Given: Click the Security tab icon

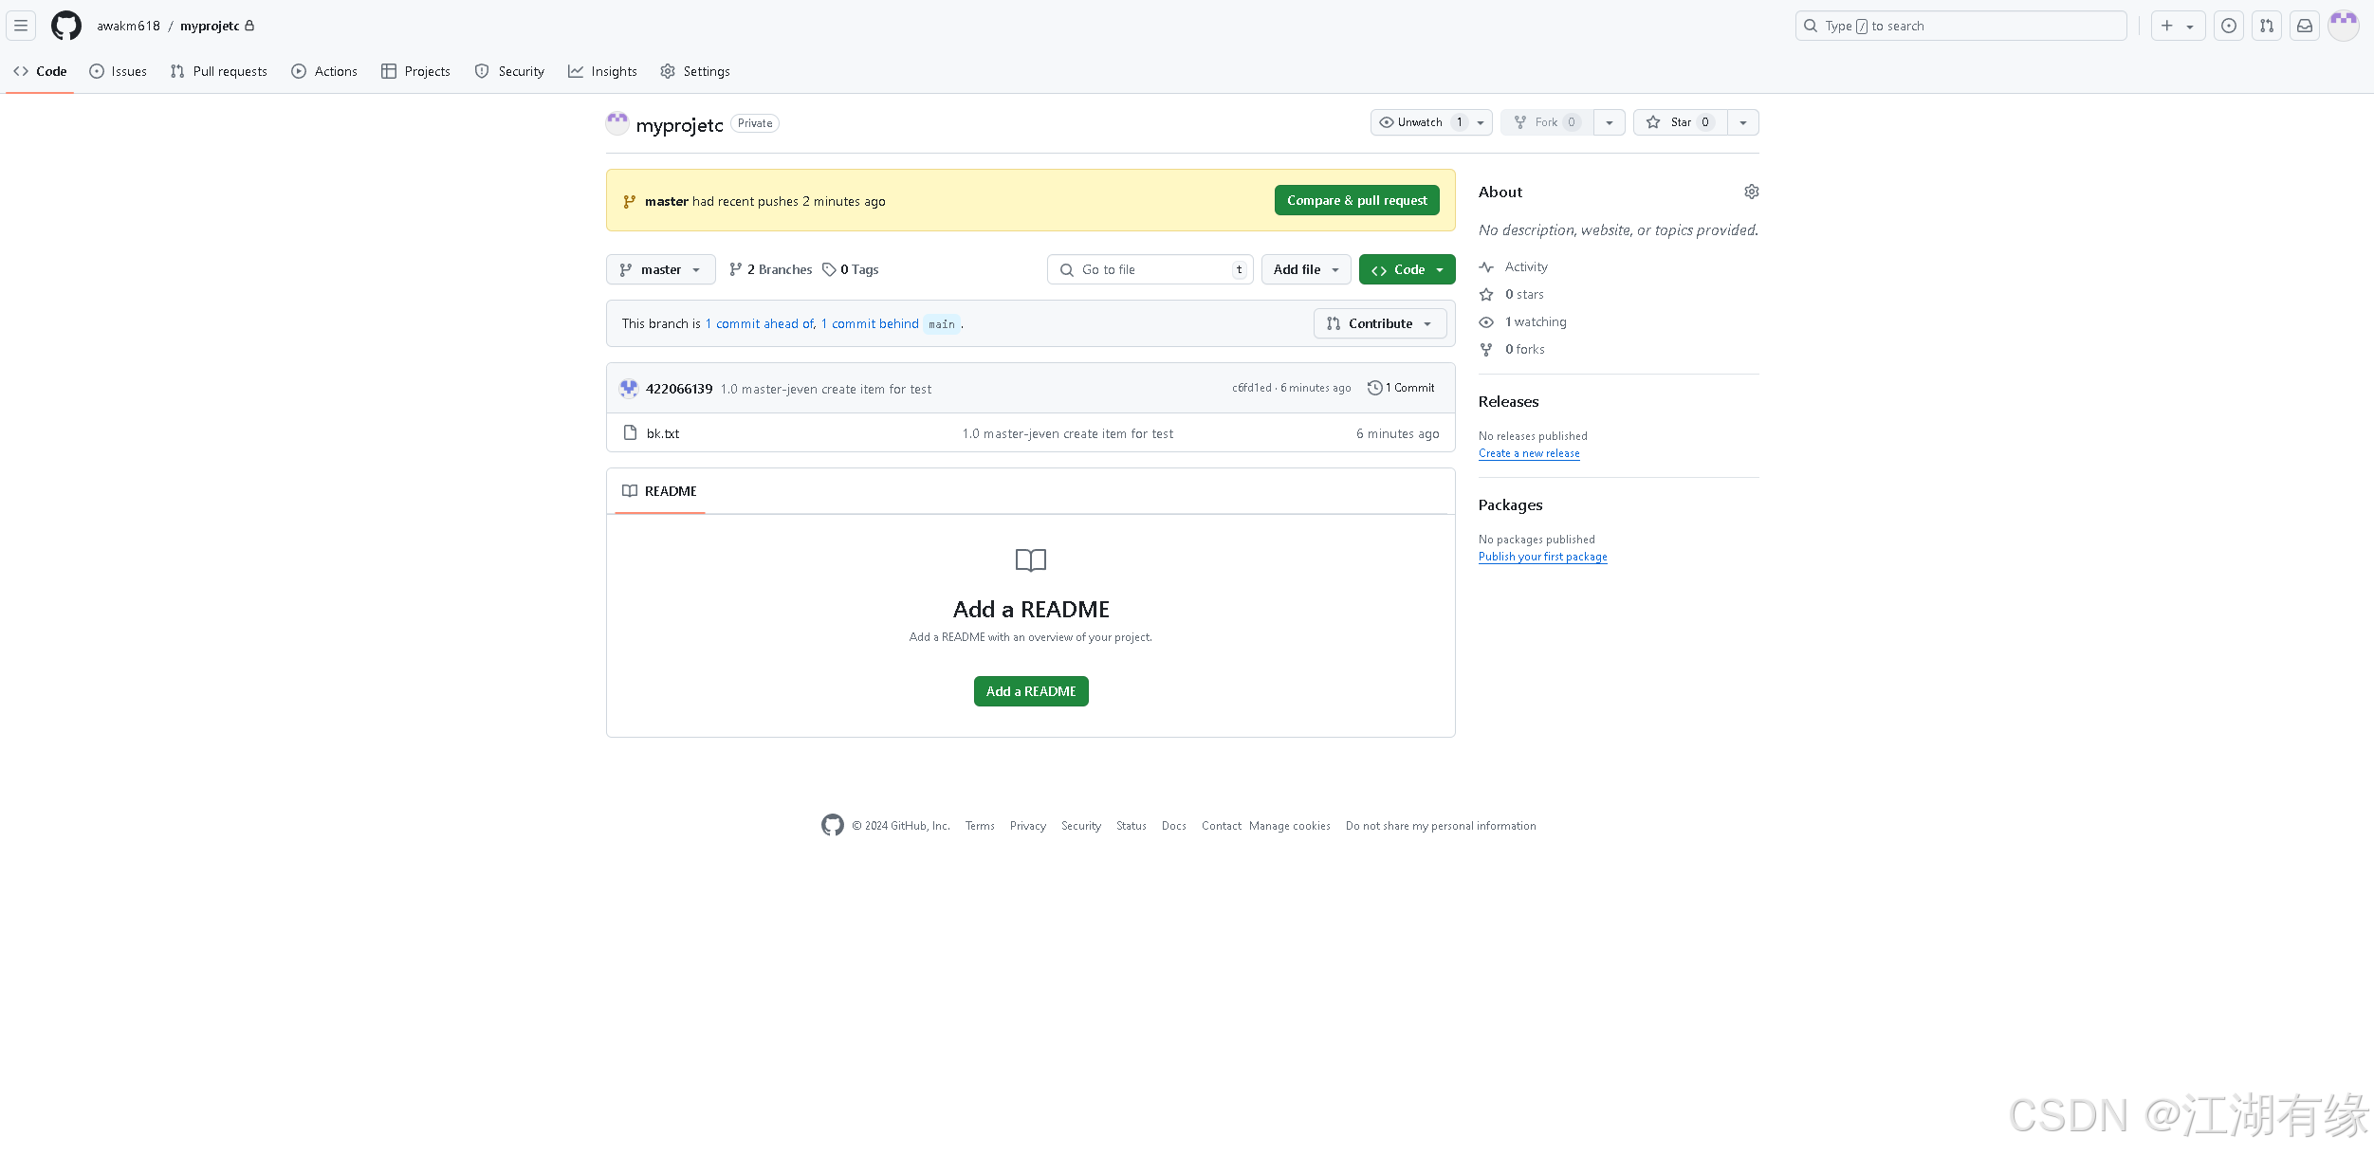Looking at the screenshot, I should click(x=483, y=71).
